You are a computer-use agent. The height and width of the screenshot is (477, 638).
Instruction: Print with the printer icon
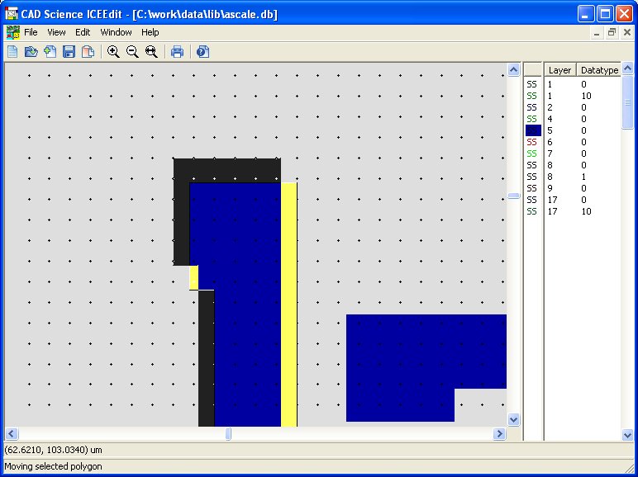click(177, 52)
